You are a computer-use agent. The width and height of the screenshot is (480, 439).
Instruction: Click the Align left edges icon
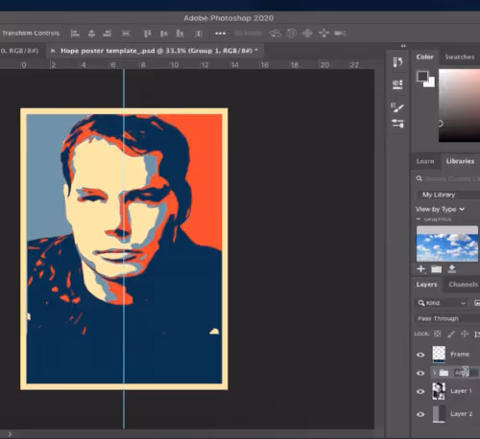pyautogui.click(x=75, y=34)
